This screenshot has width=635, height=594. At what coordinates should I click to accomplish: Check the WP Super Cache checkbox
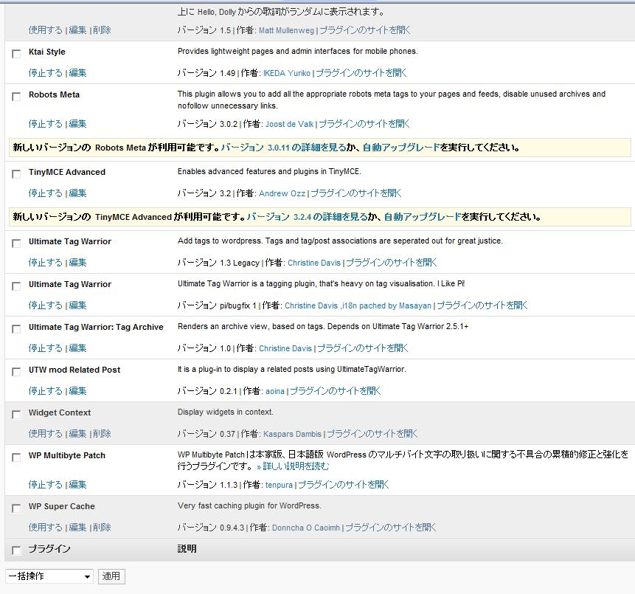[16, 508]
